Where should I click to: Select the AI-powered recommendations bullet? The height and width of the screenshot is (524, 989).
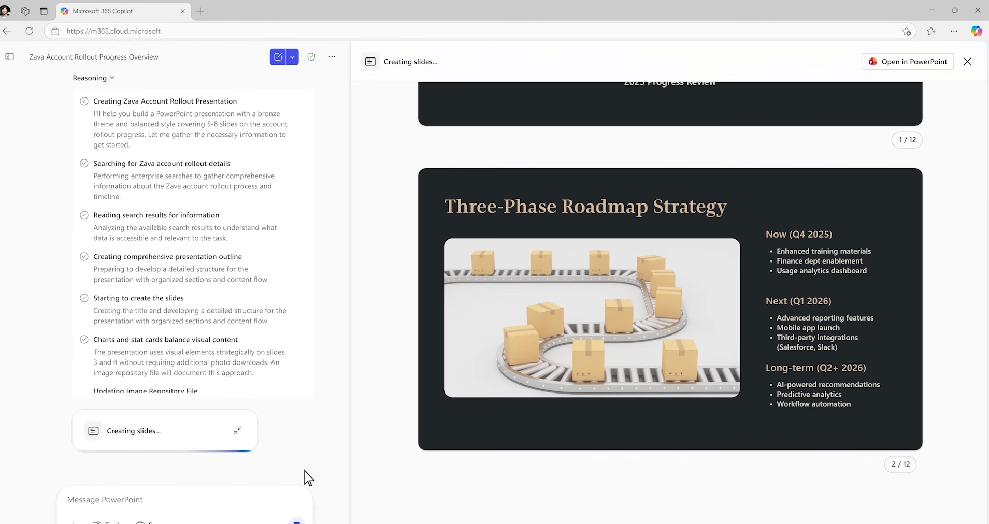pyautogui.click(x=828, y=385)
